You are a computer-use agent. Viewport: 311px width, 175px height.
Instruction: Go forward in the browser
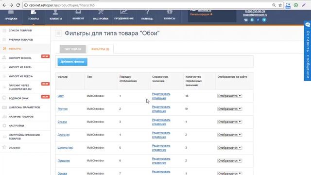pos(11,5)
